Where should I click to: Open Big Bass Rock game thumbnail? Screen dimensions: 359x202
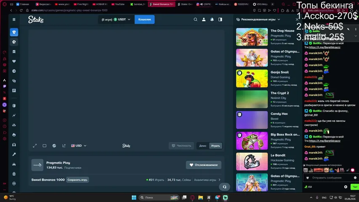coord(252,141)
